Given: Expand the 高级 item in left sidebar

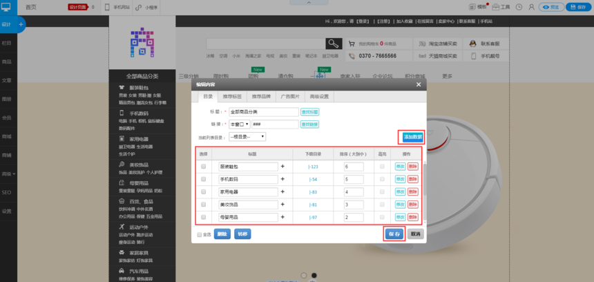Looking at the screenshot, I should point(8,173).
